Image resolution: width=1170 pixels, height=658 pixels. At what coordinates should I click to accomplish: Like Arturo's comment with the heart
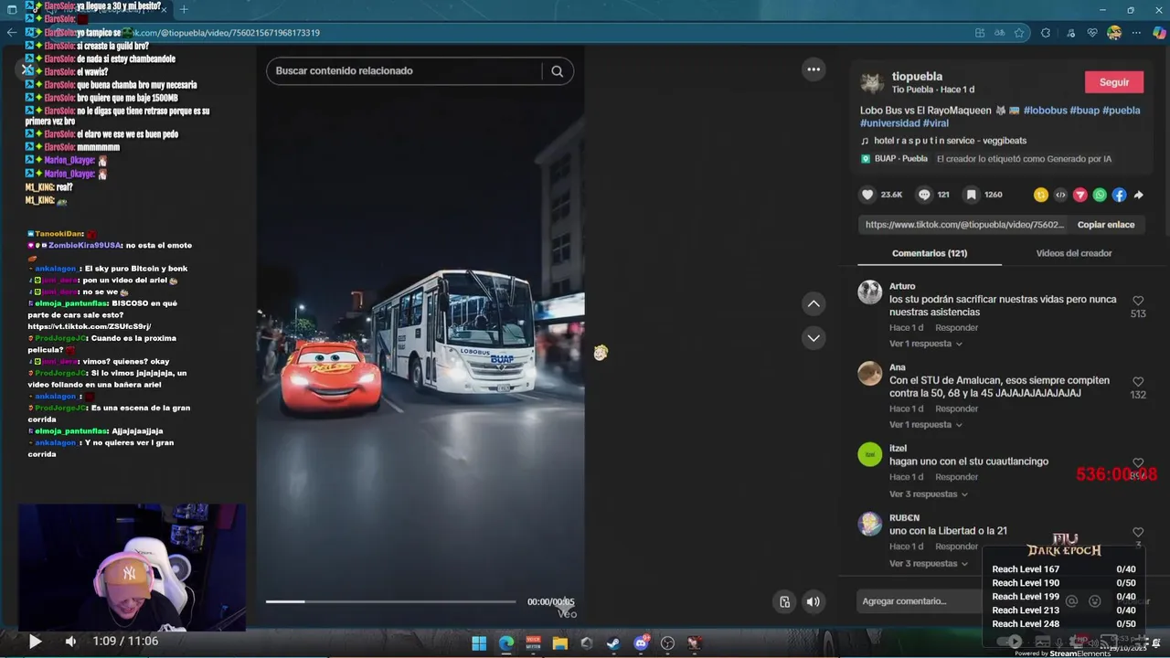pos(1138,301)
